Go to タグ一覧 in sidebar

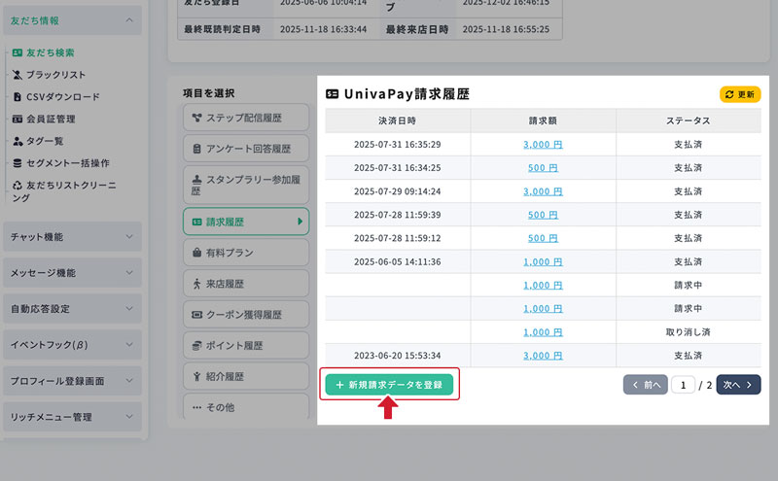(45, 141)
